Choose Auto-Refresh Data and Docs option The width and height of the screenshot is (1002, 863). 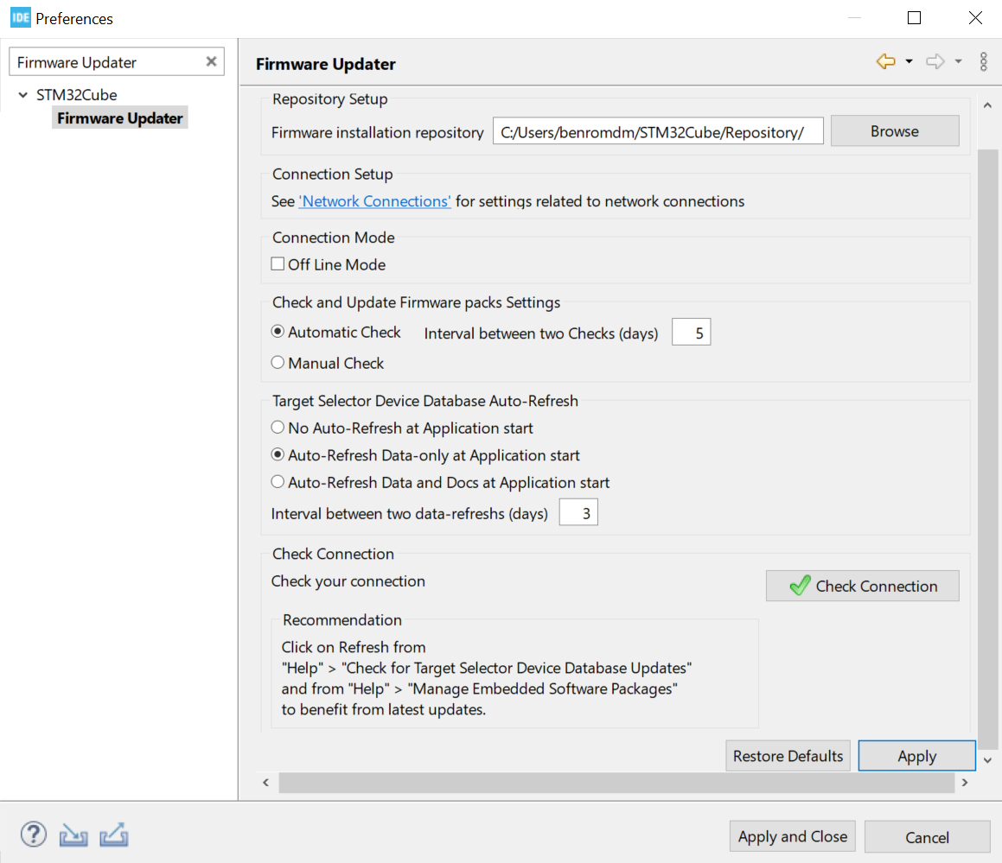(278, 482)
